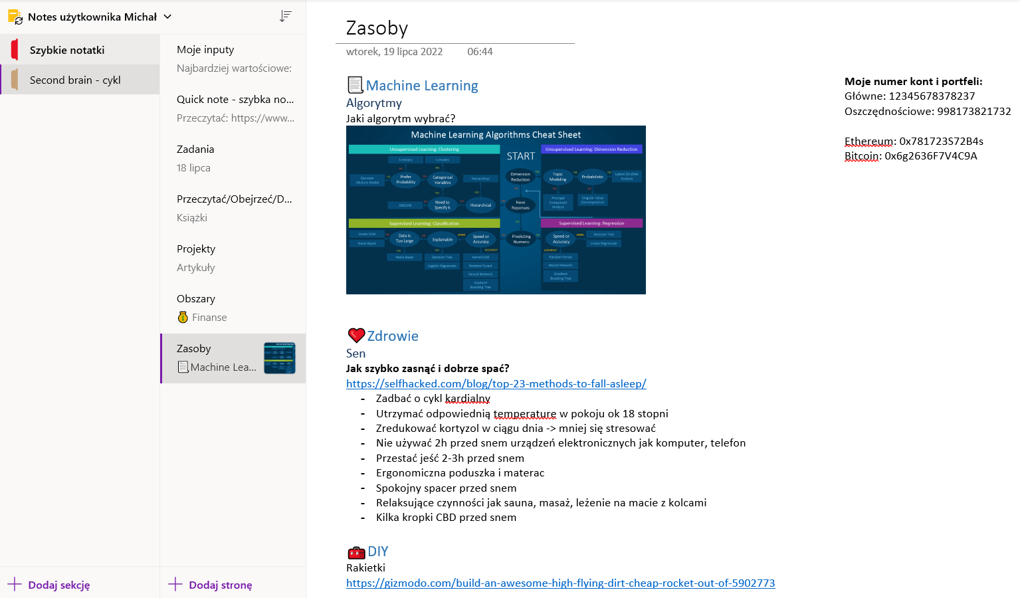Click the red heart icon next to Zdrowie
The image size is (1020, 598).
(356, 336)
